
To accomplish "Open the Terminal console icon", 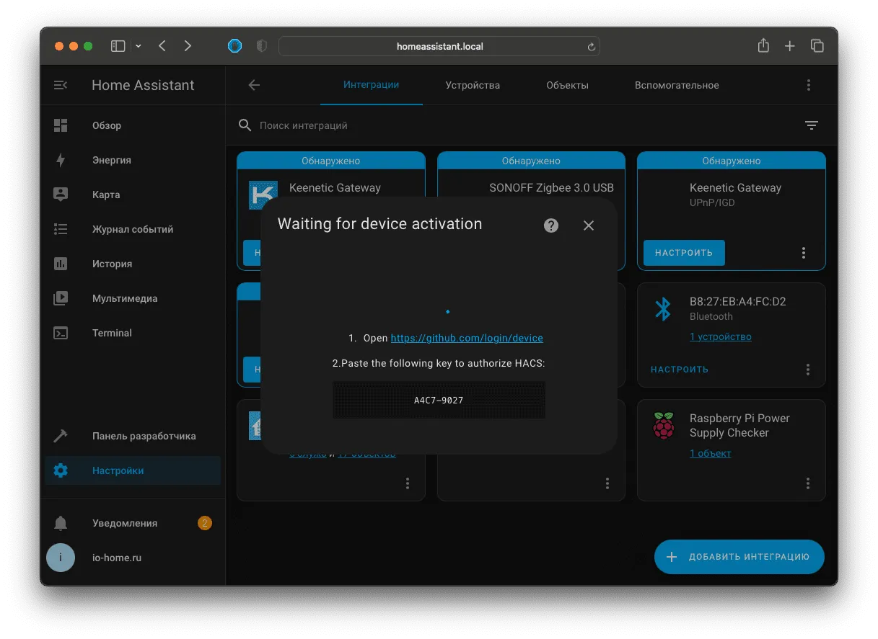I will 61,333.
